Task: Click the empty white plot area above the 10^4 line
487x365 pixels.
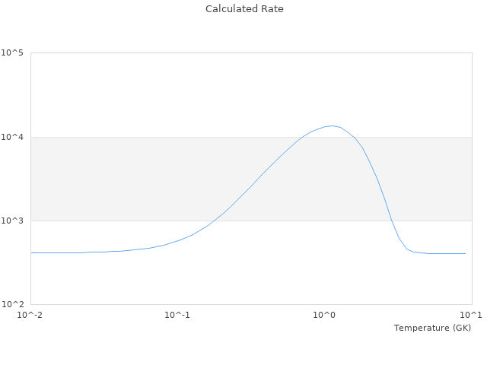Action: click(x=152, y=91)
